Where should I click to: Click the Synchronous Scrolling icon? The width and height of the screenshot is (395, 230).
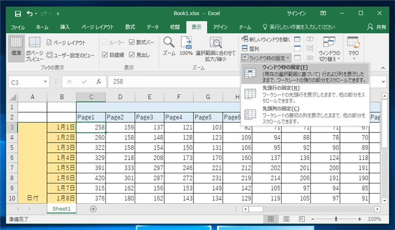310,49
